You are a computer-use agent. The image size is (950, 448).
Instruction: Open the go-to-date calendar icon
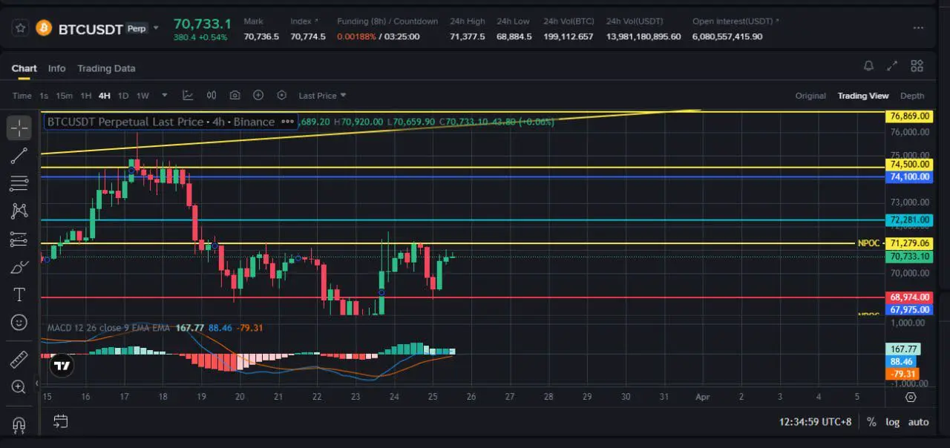pos(61,421)
